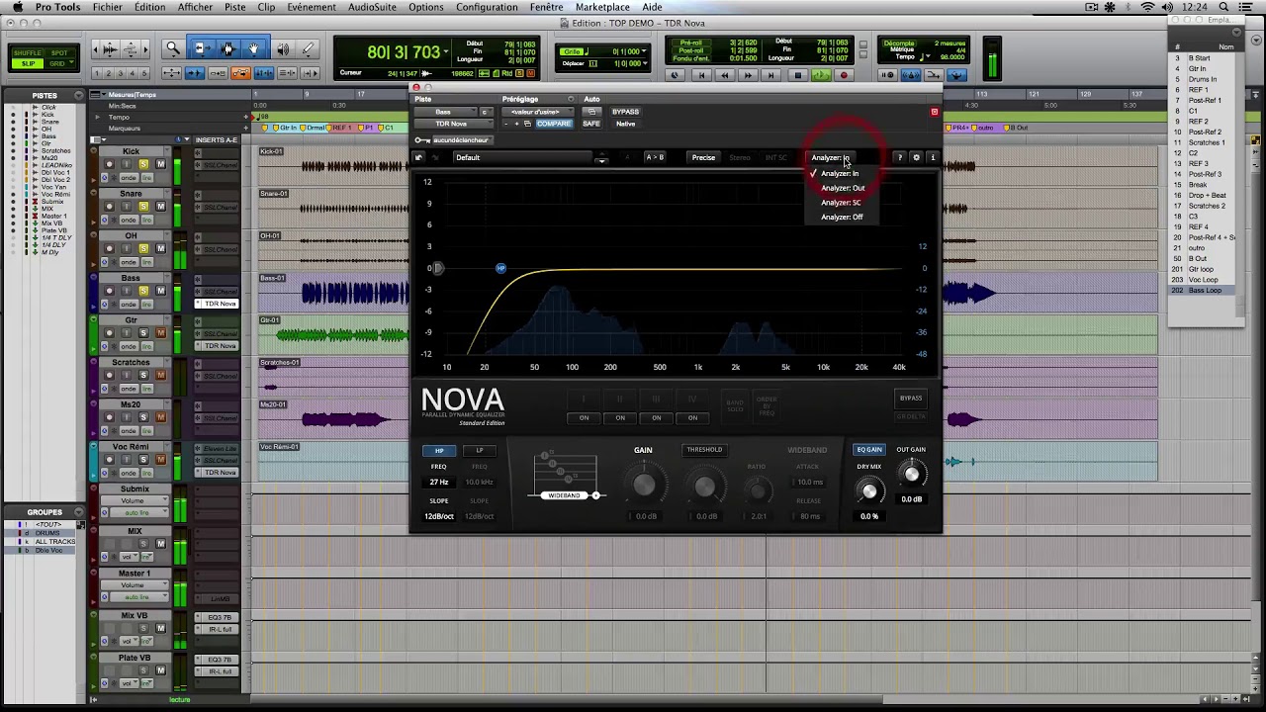Viewport: 1266px width, 712px height.
Task: Click the COMPARE button
Action: click(x=553, y=124)
